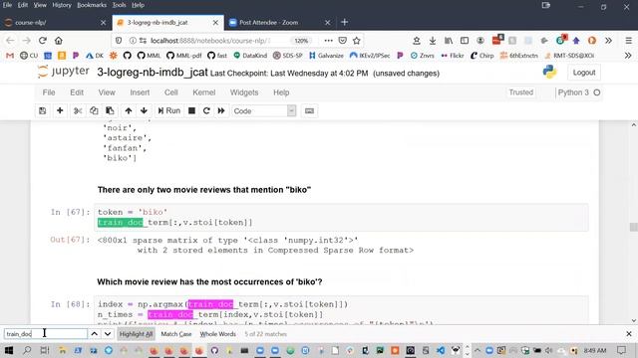Screen dimensions: 638x358
Task: Open the Galvanize bookmark
Action: pyautogui.click(x=326, y=56)
